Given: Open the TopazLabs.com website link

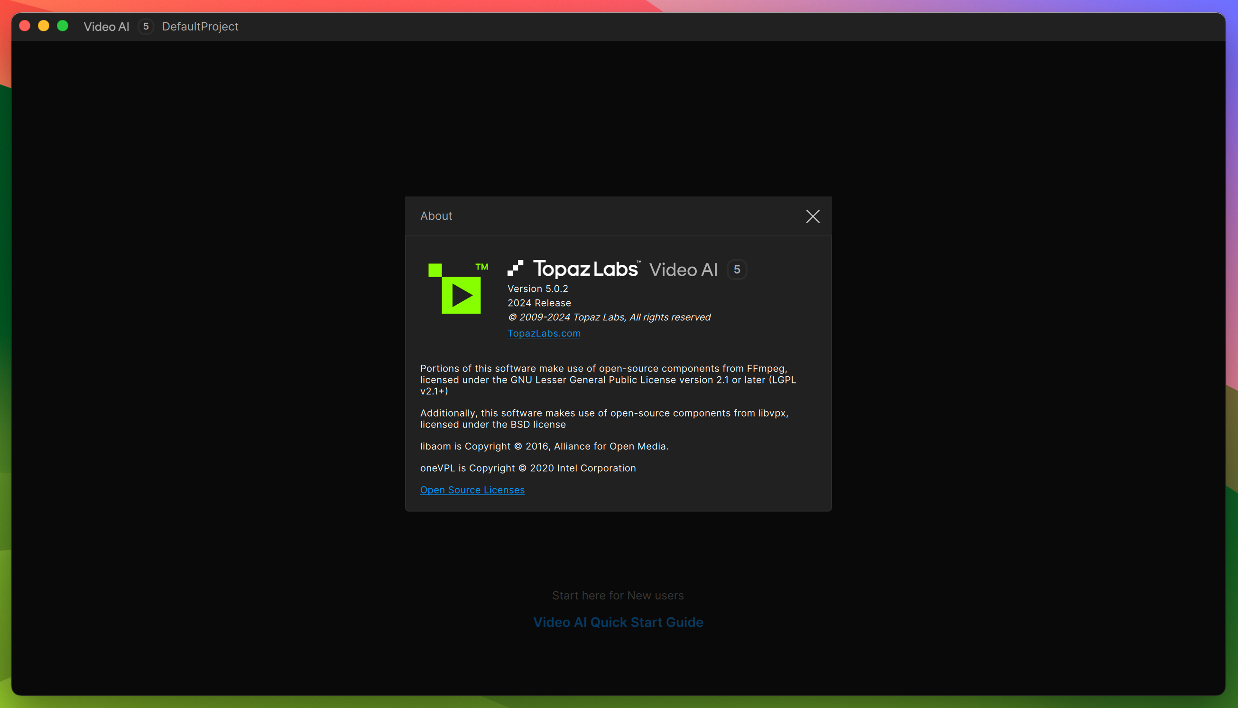Looking at the screenshot, I should pos(544,333).
